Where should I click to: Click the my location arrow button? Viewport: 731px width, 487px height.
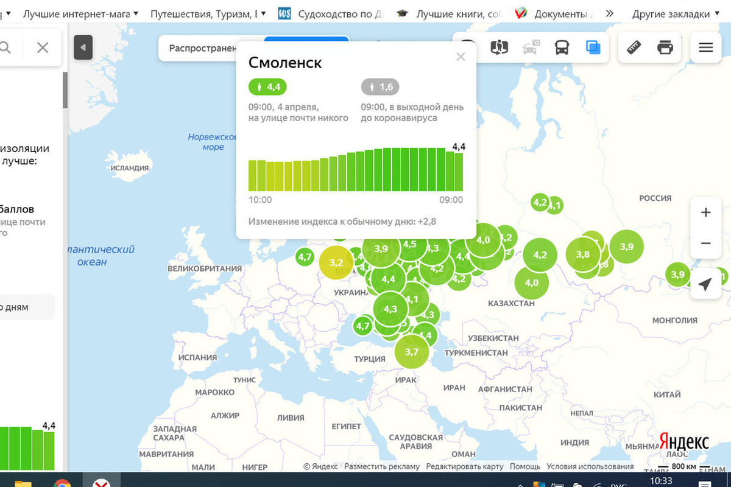[x=705, y=284]
